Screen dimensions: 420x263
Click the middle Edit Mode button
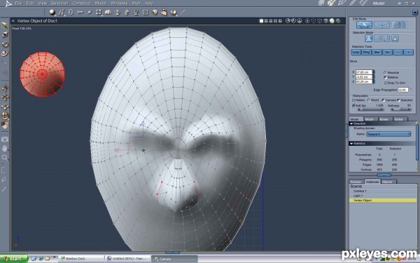coord(381,25)
